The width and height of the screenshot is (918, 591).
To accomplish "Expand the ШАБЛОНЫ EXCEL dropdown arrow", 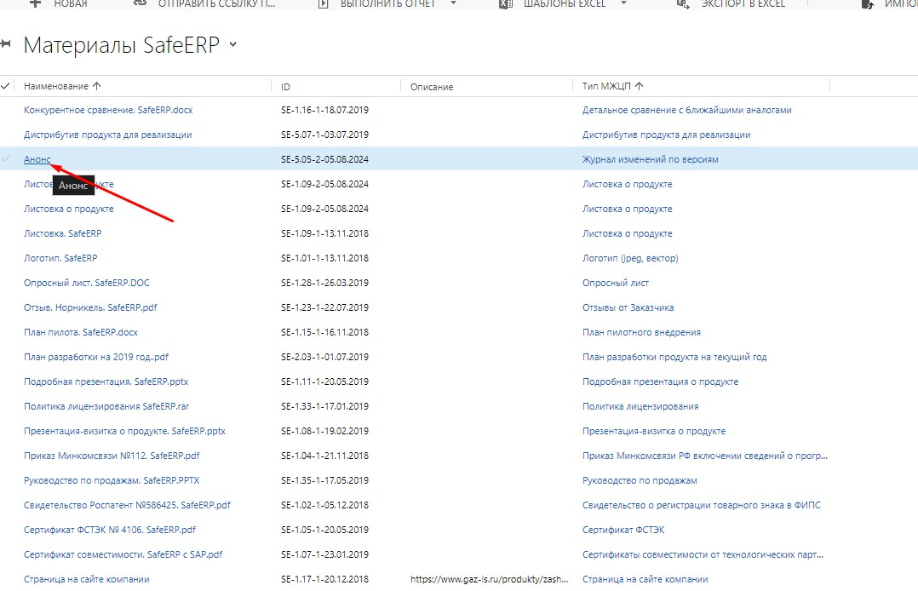I will (623, 3).
